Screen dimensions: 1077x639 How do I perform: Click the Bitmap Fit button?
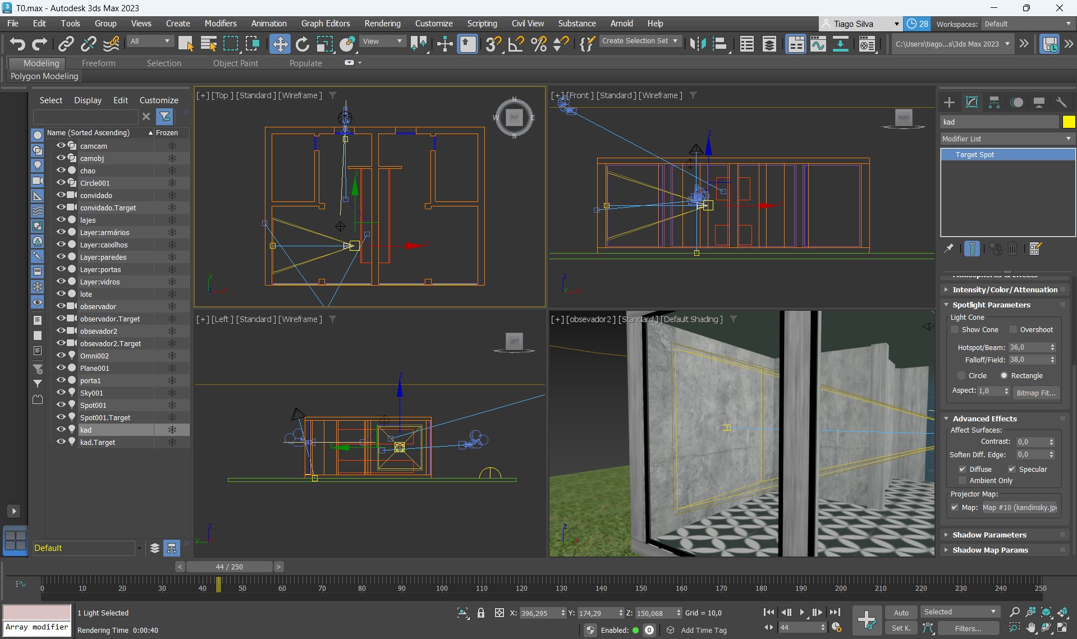coord(1035,393)
